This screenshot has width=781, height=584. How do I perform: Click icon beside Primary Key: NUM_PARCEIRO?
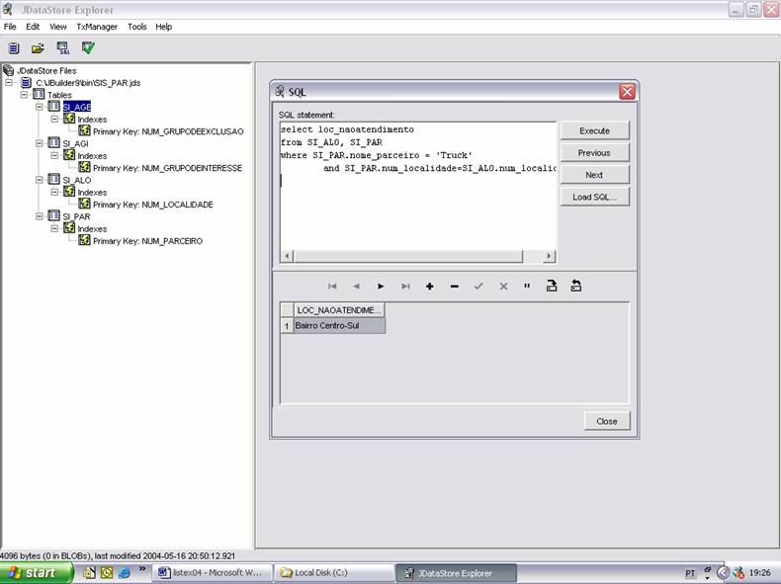(x=85, y=240)
